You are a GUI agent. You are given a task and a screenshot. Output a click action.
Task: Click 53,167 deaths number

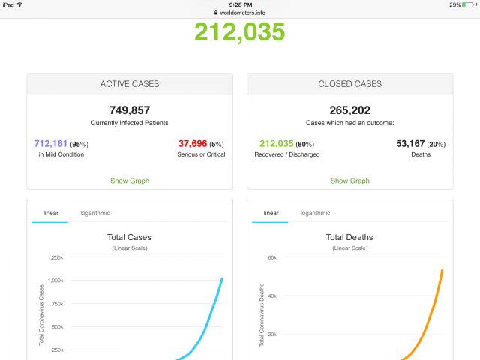pos(410,143)
